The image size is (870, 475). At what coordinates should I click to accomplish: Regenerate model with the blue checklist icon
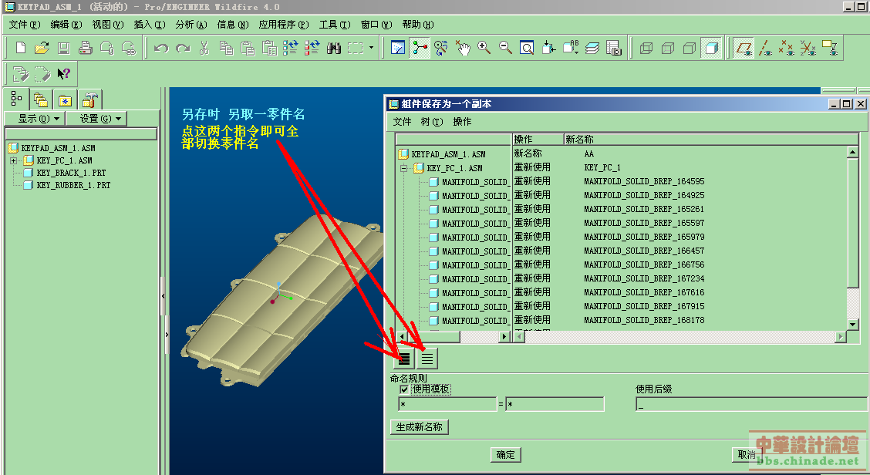click(291, 48)
